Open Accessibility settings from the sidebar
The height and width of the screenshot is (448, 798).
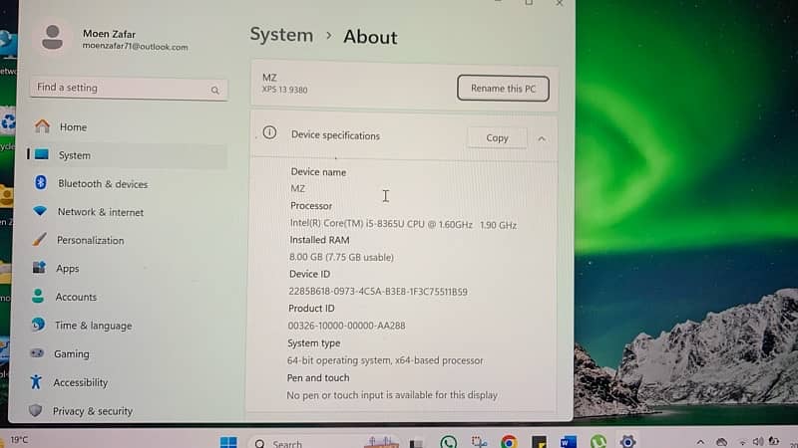point(80,382)
